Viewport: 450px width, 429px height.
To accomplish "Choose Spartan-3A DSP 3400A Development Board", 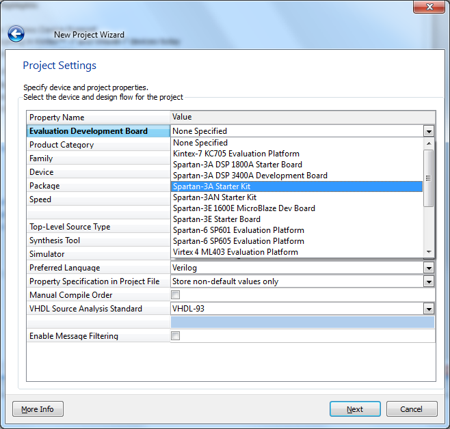I will [297, 176].
